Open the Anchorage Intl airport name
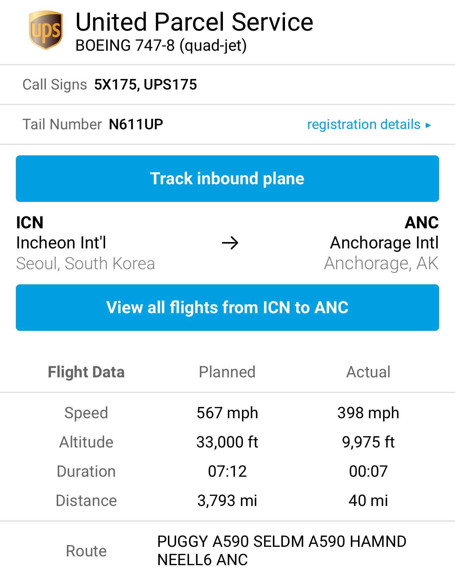Screen dimensions: 455x587 (x=384, y=243)
